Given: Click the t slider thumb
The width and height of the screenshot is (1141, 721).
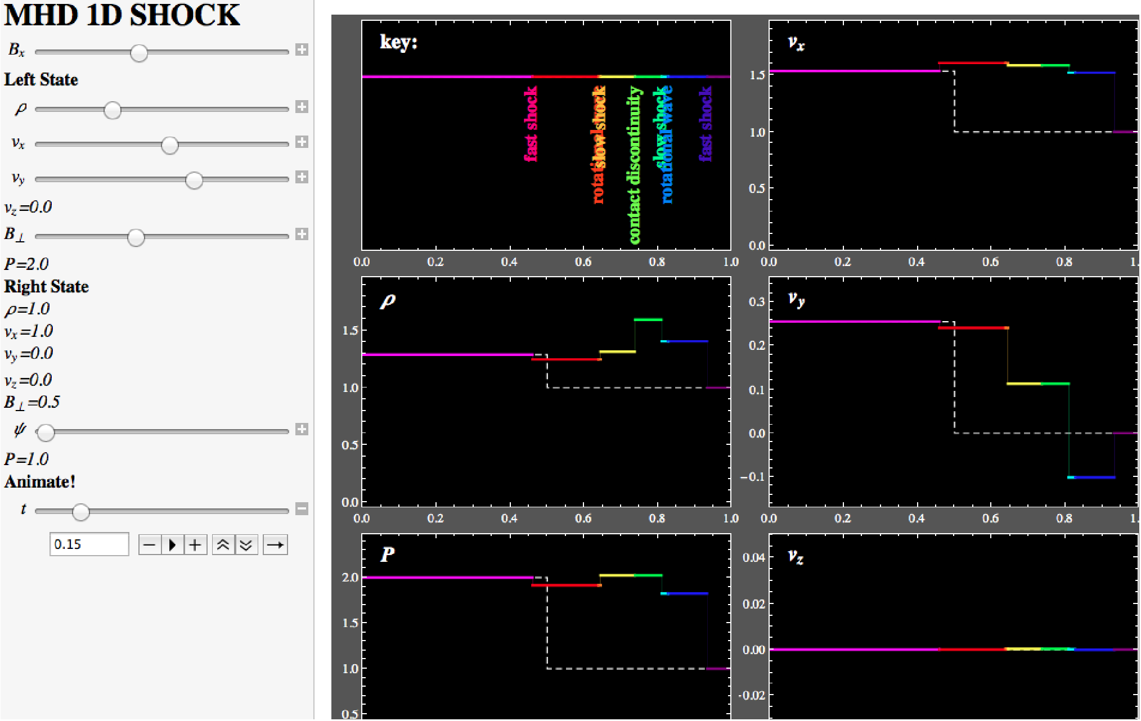Looking at the screenshot, I should 81,512.
